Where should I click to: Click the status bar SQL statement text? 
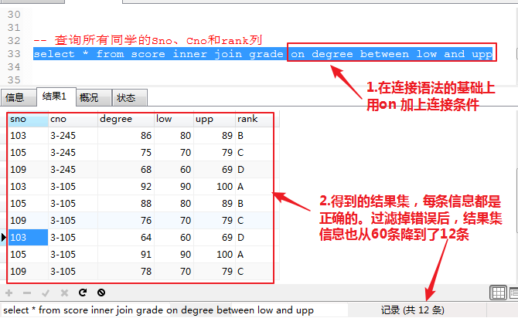(158, 310)
